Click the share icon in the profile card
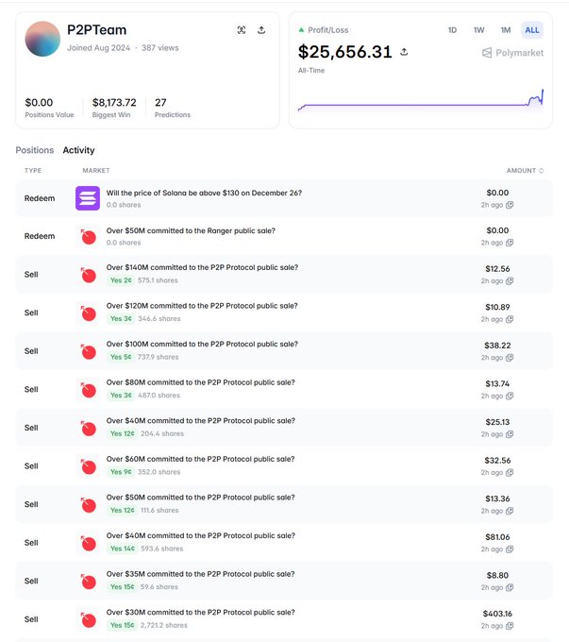569x642 pixels. 260,30
